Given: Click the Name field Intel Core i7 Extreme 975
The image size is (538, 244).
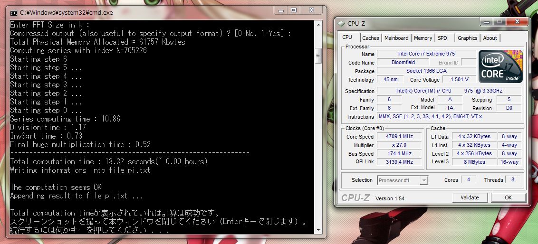Looking at the screenshot, I should pos(426,54).
